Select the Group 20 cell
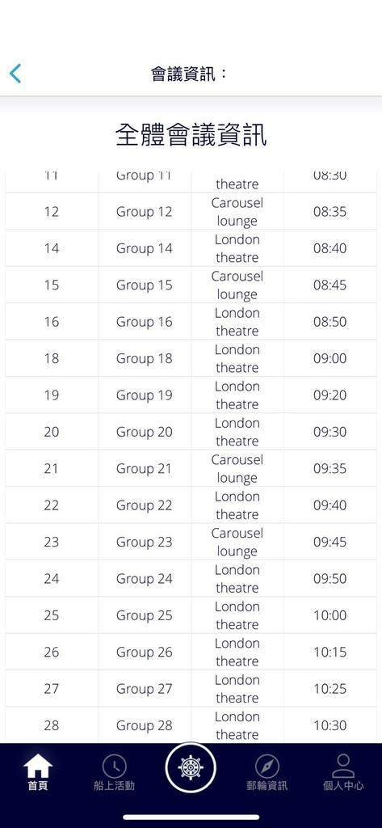Viewport: 382px width, 828px height. [144, 432]
